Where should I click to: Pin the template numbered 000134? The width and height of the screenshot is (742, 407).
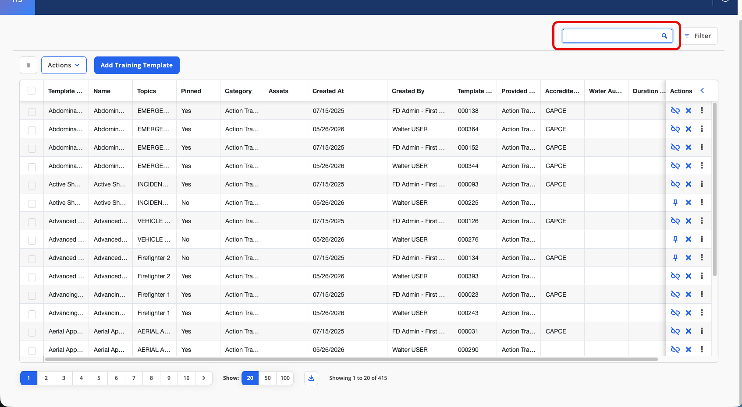675,258
